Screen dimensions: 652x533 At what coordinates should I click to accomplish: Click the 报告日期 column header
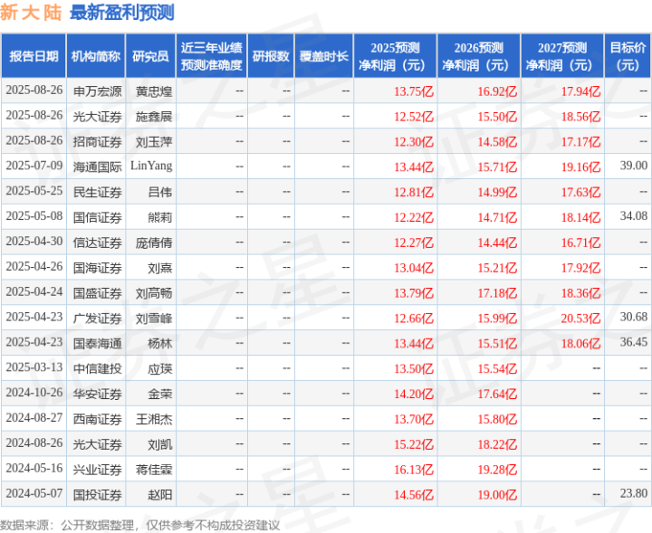coord(34,56)
